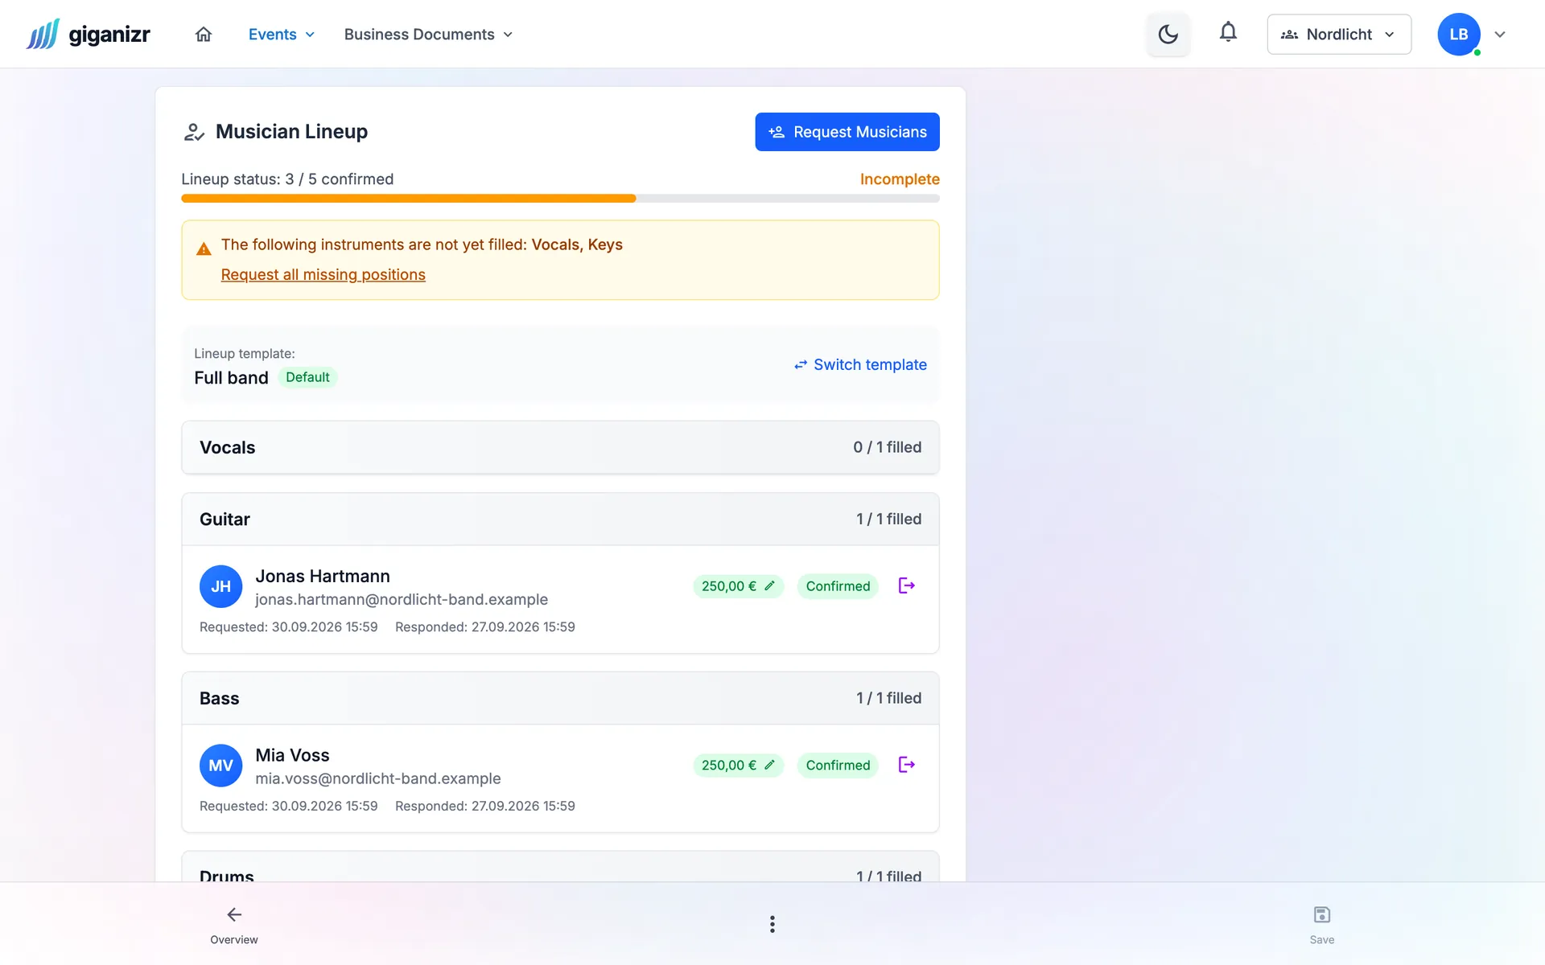Edit Mia Voss's 250,00 € fee
This screenshot has height=965, width=1545.
(x=738, y=765)
